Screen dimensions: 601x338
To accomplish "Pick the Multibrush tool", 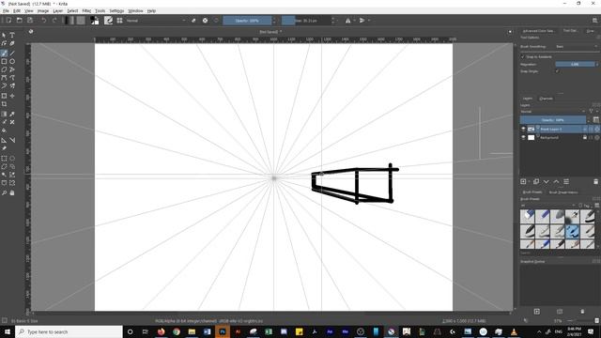I will point(12,85).
